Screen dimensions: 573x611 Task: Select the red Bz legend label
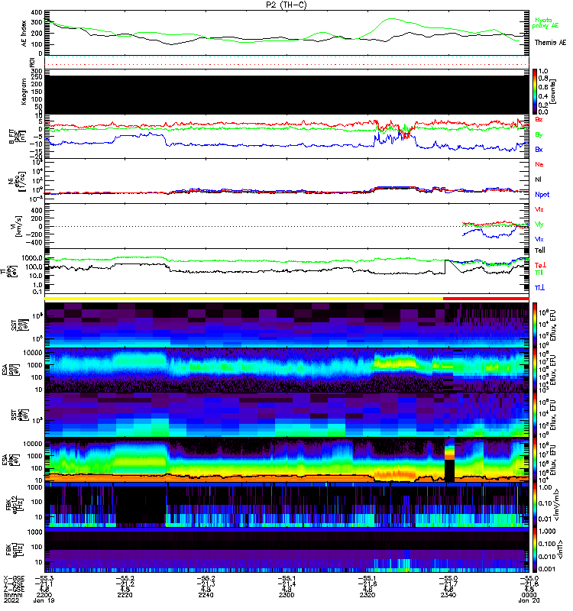tap(539, 120)
